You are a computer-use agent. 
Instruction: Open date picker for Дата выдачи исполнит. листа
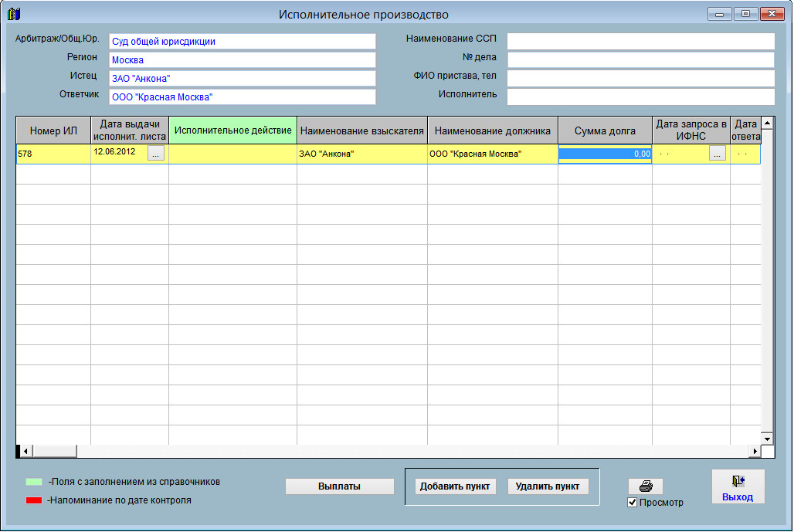[156, 154]
